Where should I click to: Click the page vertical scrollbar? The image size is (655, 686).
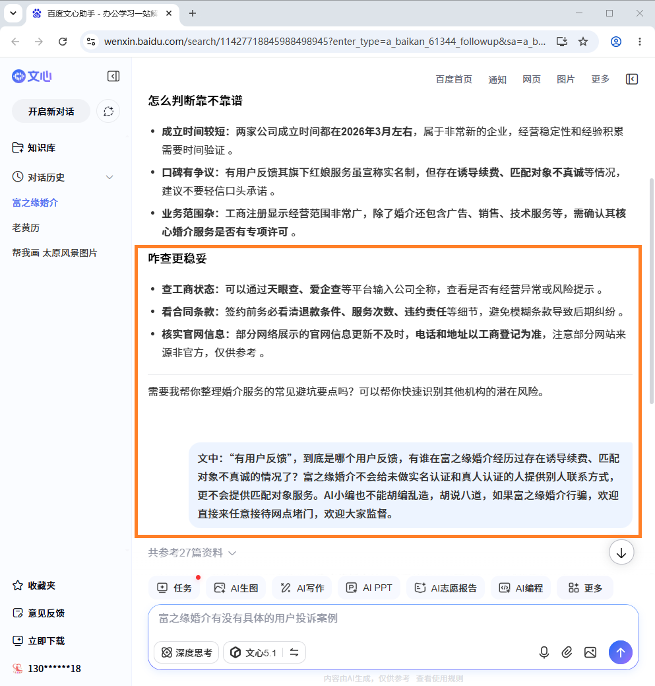(652, 291)
